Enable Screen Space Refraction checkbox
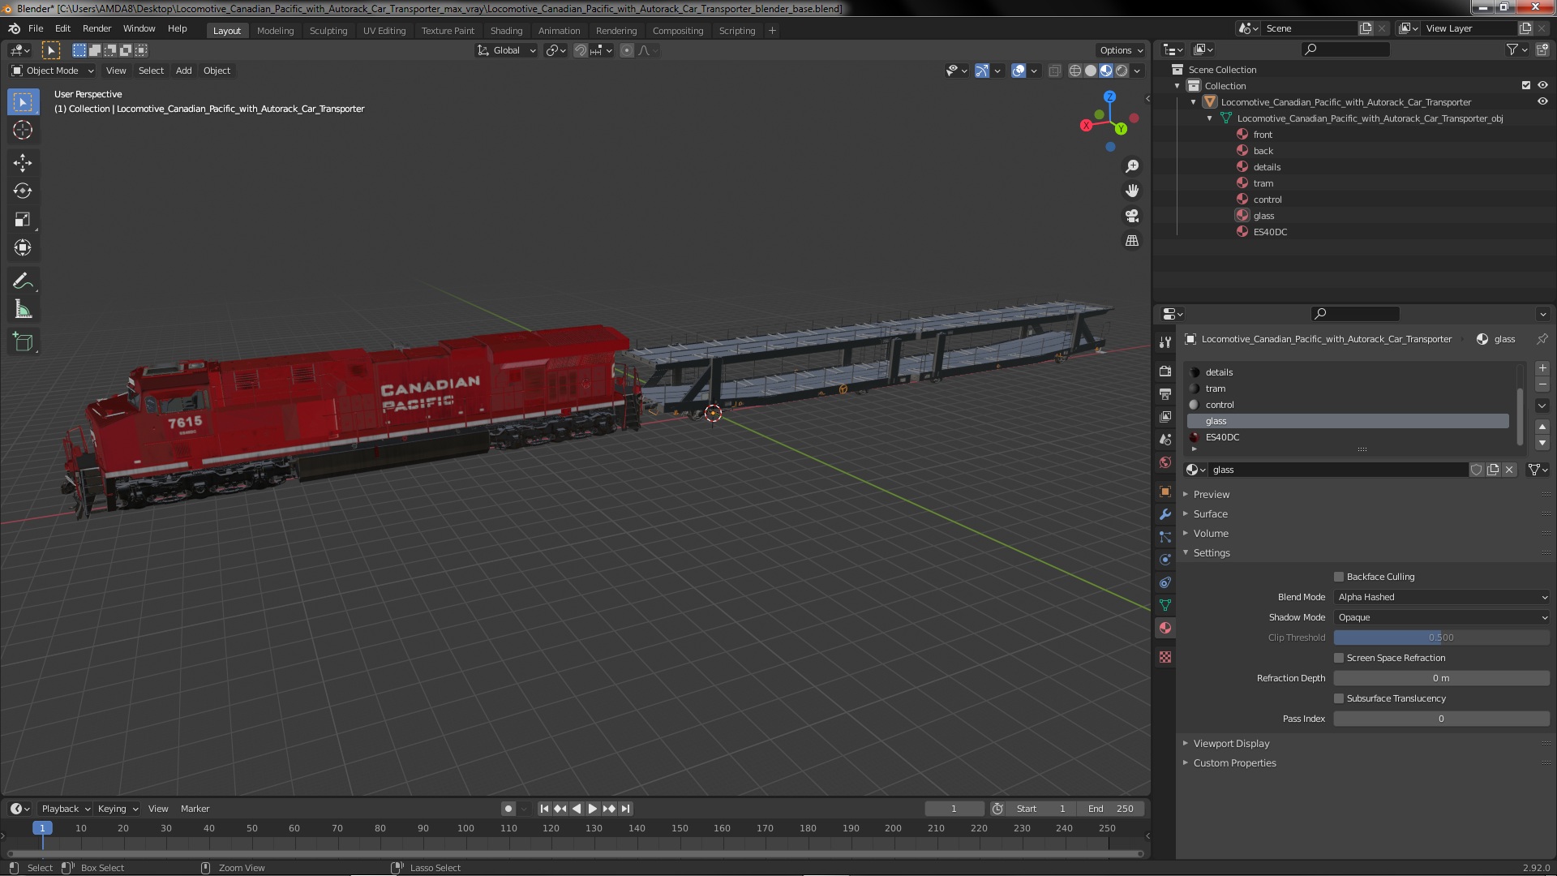Screen dimensions: 1557x876 click(x=1339, y=658)
